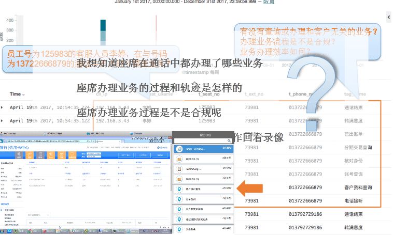The width and height of the screenshot is (393, 235).
Task: Click the t_phone_no column header
Action: [301, 94]
